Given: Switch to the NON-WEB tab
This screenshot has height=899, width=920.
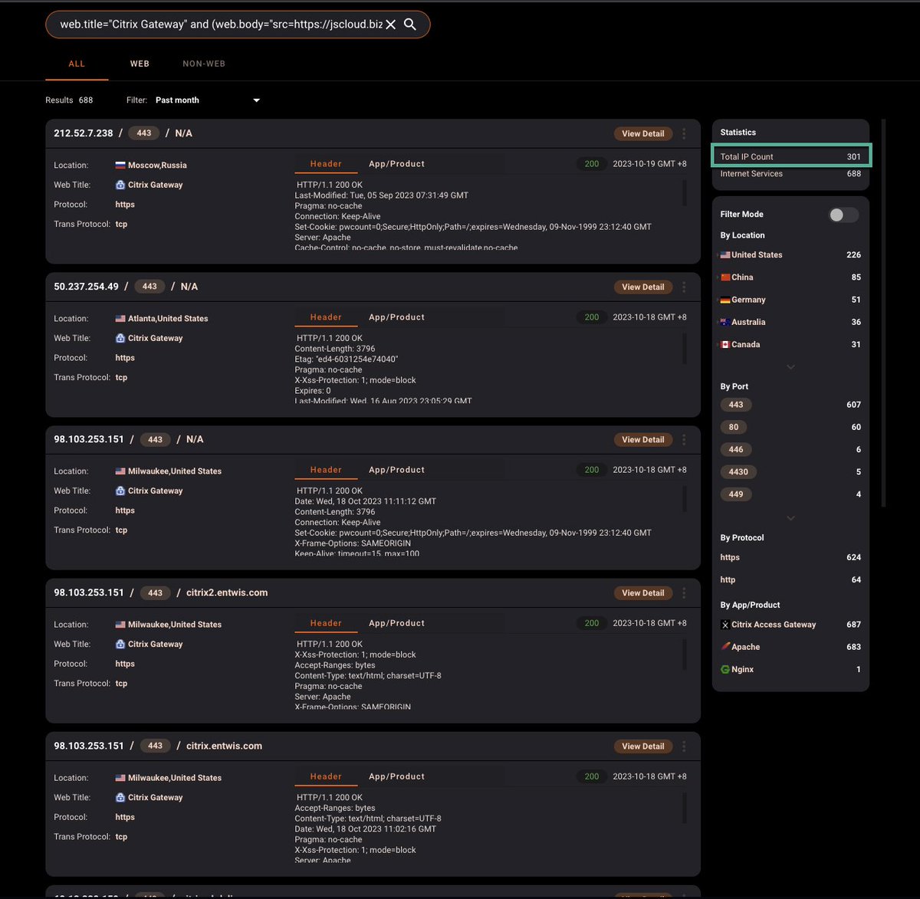Looking at the screenshot, I should tap(204, 64).
